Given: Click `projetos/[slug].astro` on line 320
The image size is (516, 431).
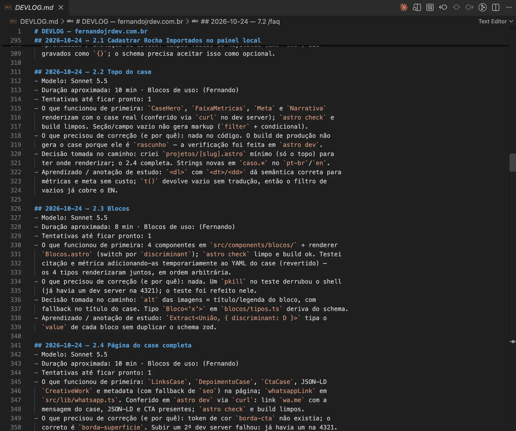Looking at the screenshot, I should click(x=204, y=154).
